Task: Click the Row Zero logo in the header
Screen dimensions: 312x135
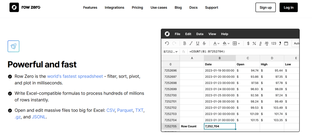Action: coord(25,8)
